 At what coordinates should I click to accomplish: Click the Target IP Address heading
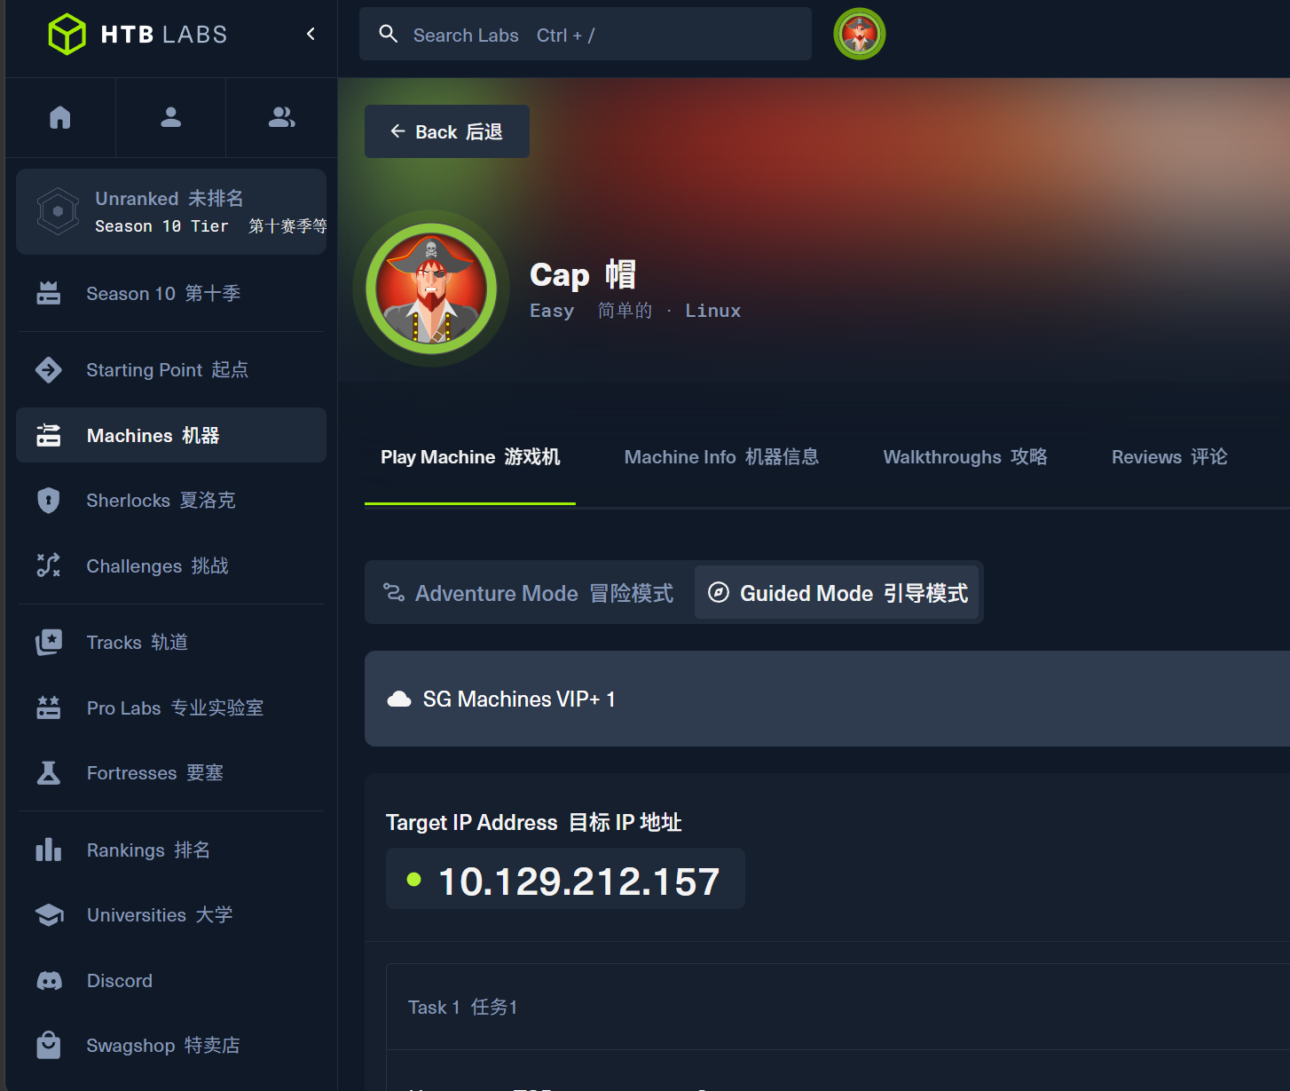[x=534, y=822]
